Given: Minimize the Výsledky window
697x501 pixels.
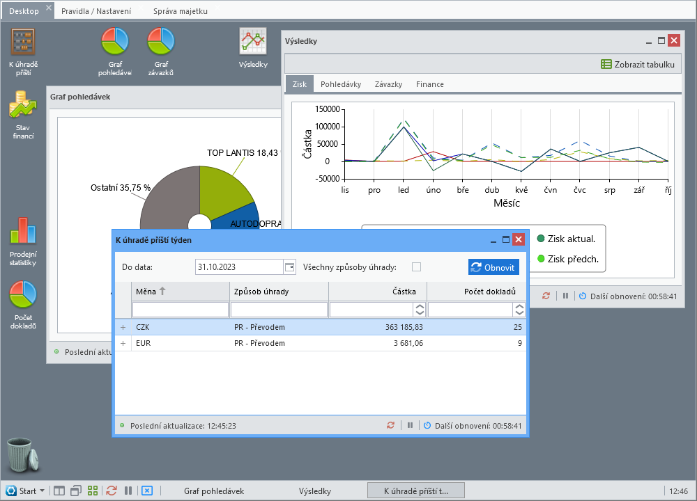Looking at the screenshot, I should (649, 41).
